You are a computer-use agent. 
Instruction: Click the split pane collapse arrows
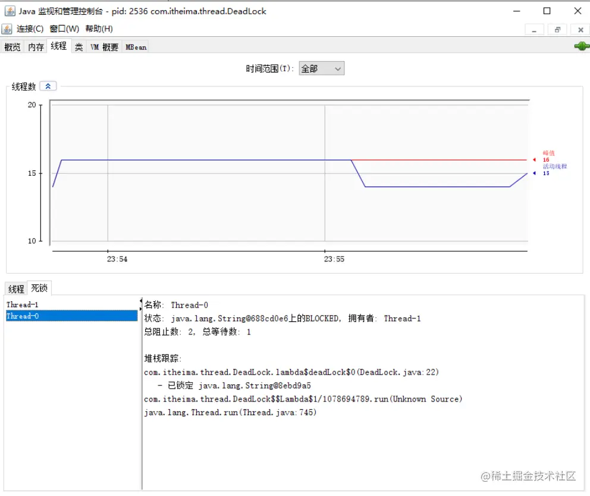coord(141,304)
